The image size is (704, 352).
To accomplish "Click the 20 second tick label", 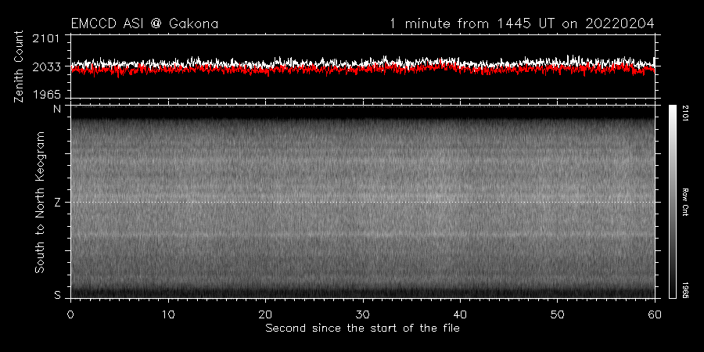I will click(265, 314).
